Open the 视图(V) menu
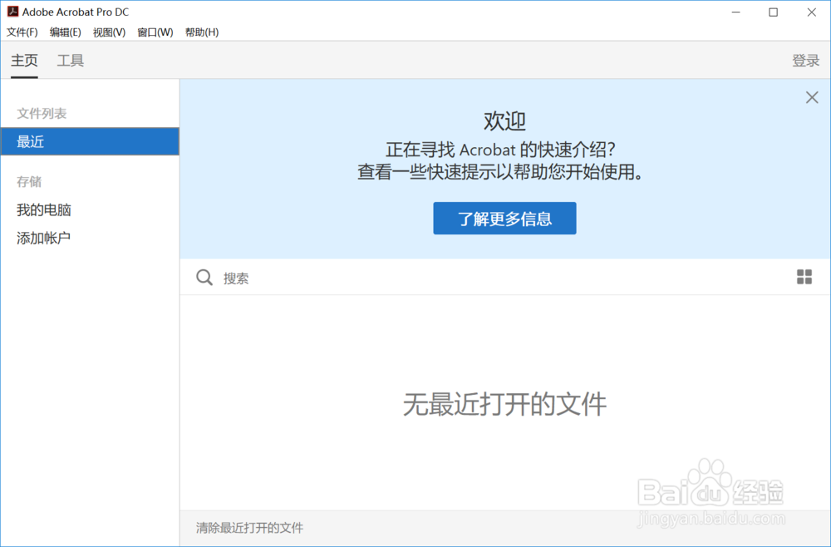This screenshot has width=831, height=547. pyautogui.click(x=109, y=32)
